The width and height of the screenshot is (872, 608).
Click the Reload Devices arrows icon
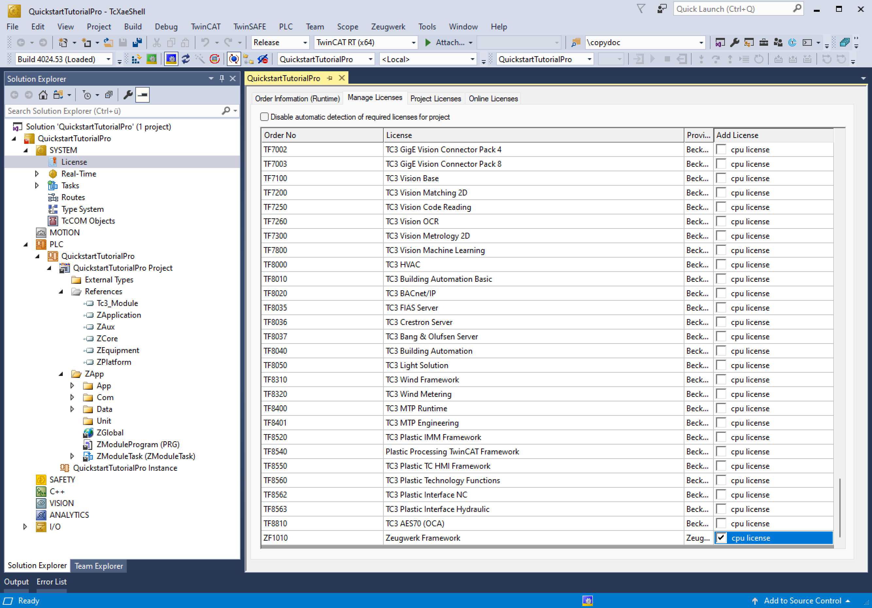click(x=185, y=59)
